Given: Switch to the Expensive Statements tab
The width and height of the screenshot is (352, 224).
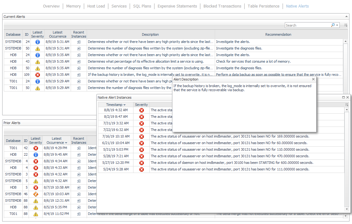Looking at the screenshot, I should click(177, 6).
